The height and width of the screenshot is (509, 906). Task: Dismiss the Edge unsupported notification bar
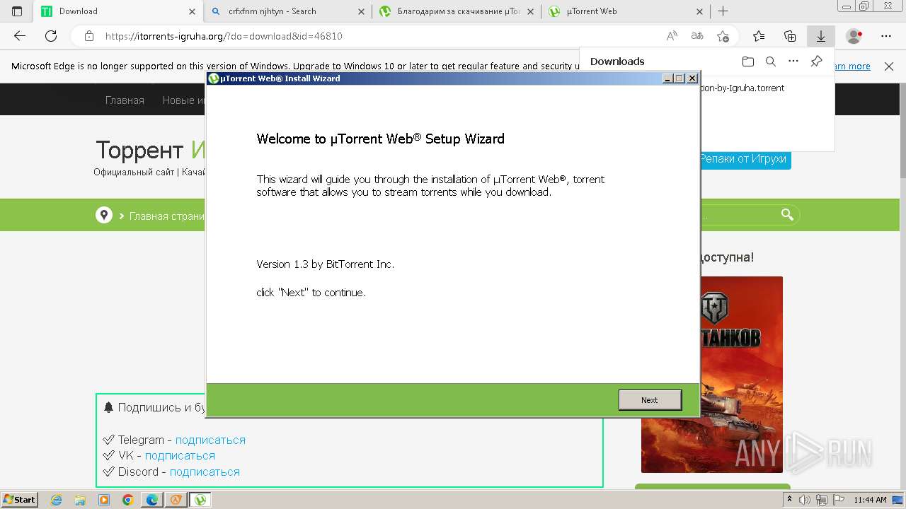point(889,66)
